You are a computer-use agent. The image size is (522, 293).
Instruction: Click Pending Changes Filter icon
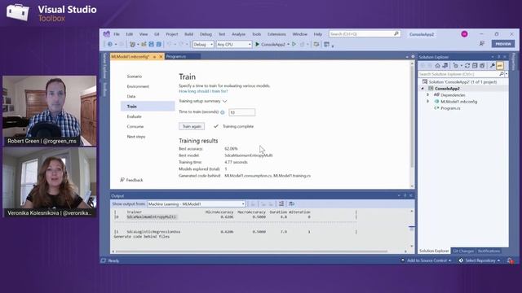pos(455,65)
